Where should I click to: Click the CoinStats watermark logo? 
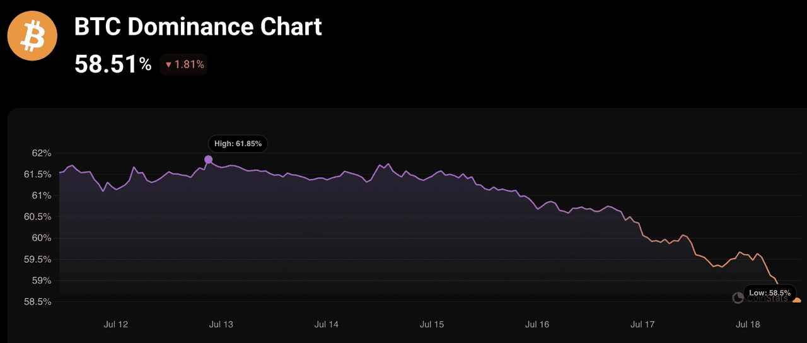[738, 298]
